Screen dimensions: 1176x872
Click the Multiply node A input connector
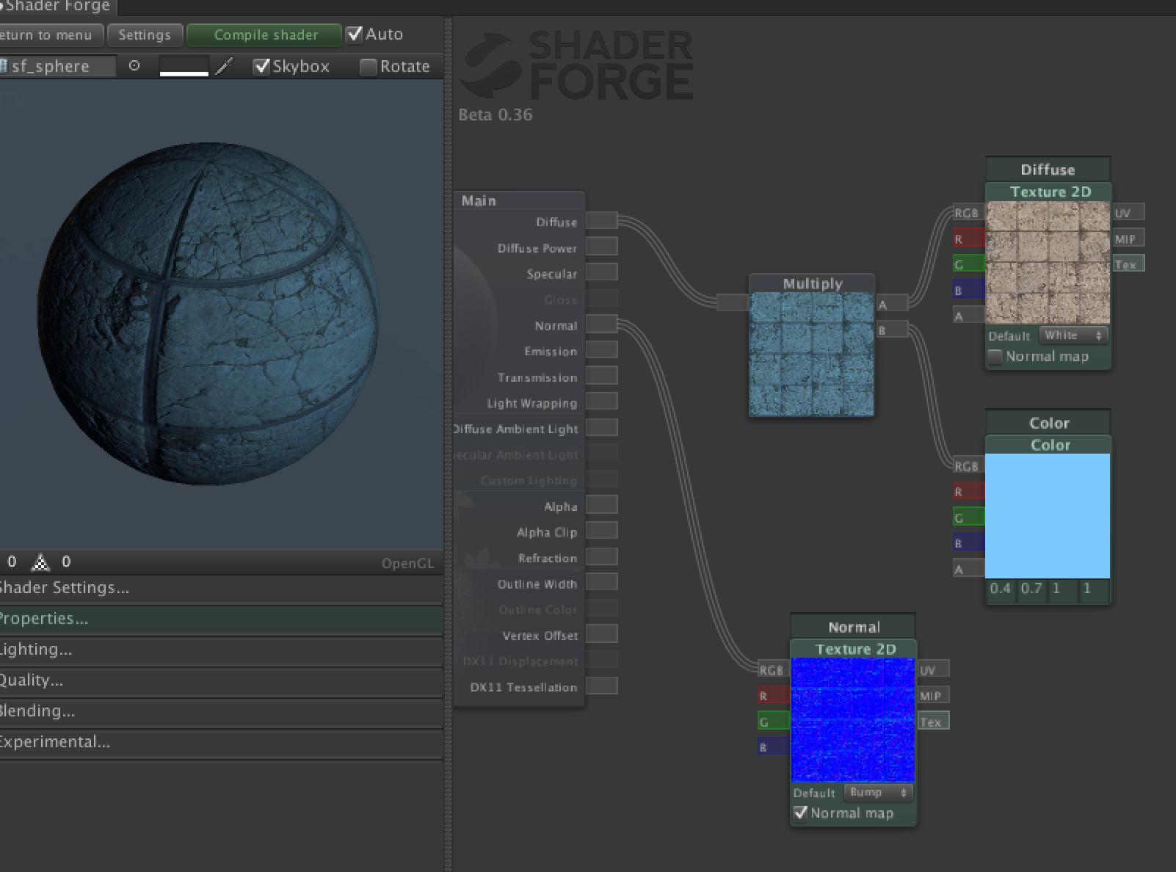[892, 304]
